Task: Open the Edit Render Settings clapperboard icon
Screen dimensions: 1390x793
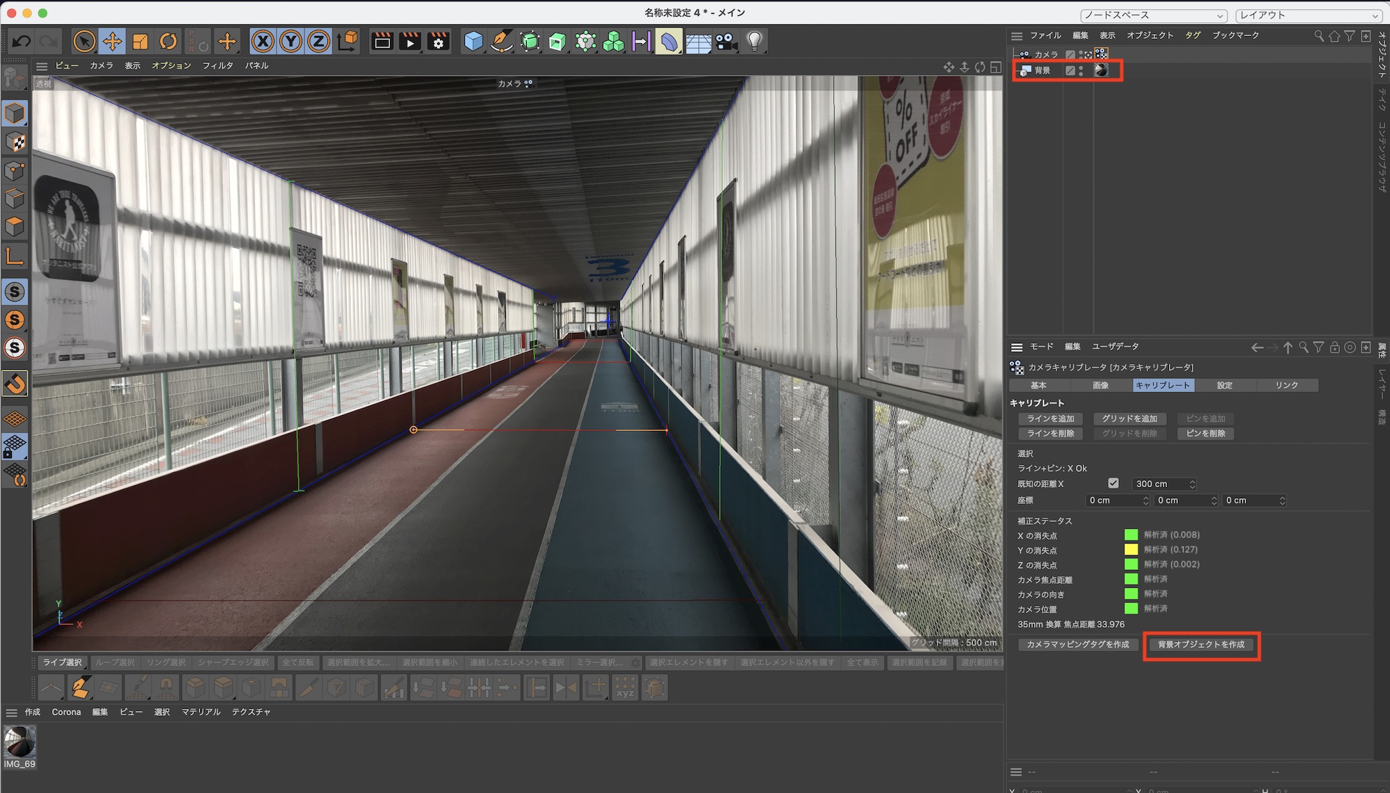Action: (438, 42)
